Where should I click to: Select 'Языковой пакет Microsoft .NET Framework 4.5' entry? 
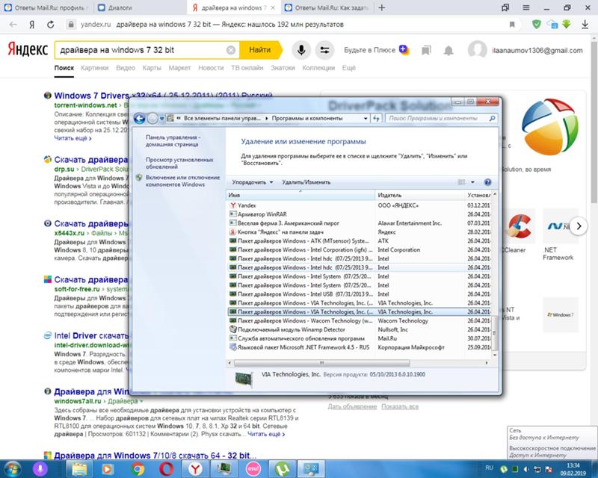(x=359, y=347)
